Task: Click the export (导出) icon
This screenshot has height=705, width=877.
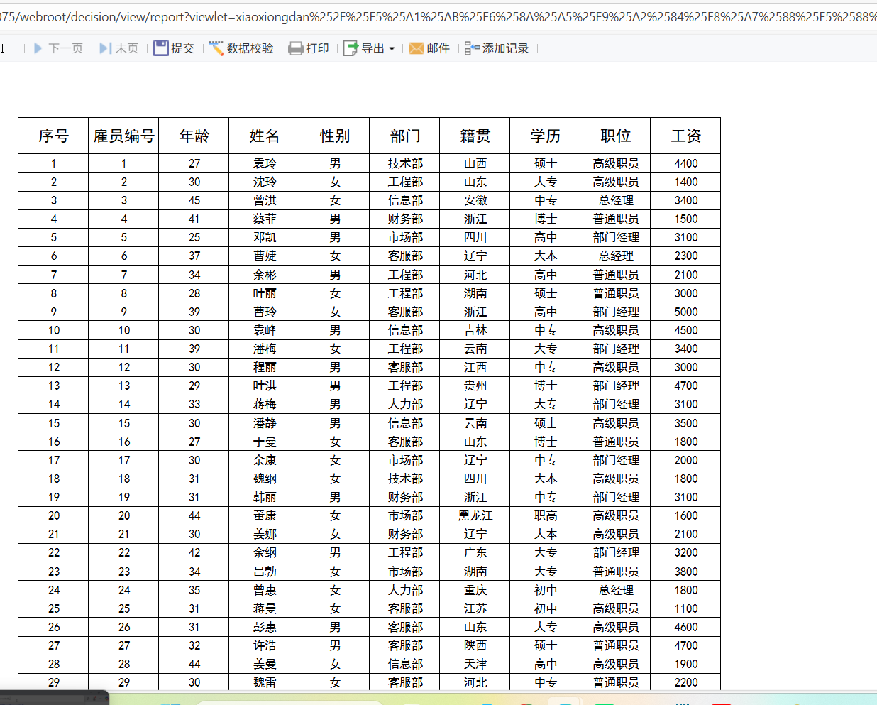Action: point(351,48)
